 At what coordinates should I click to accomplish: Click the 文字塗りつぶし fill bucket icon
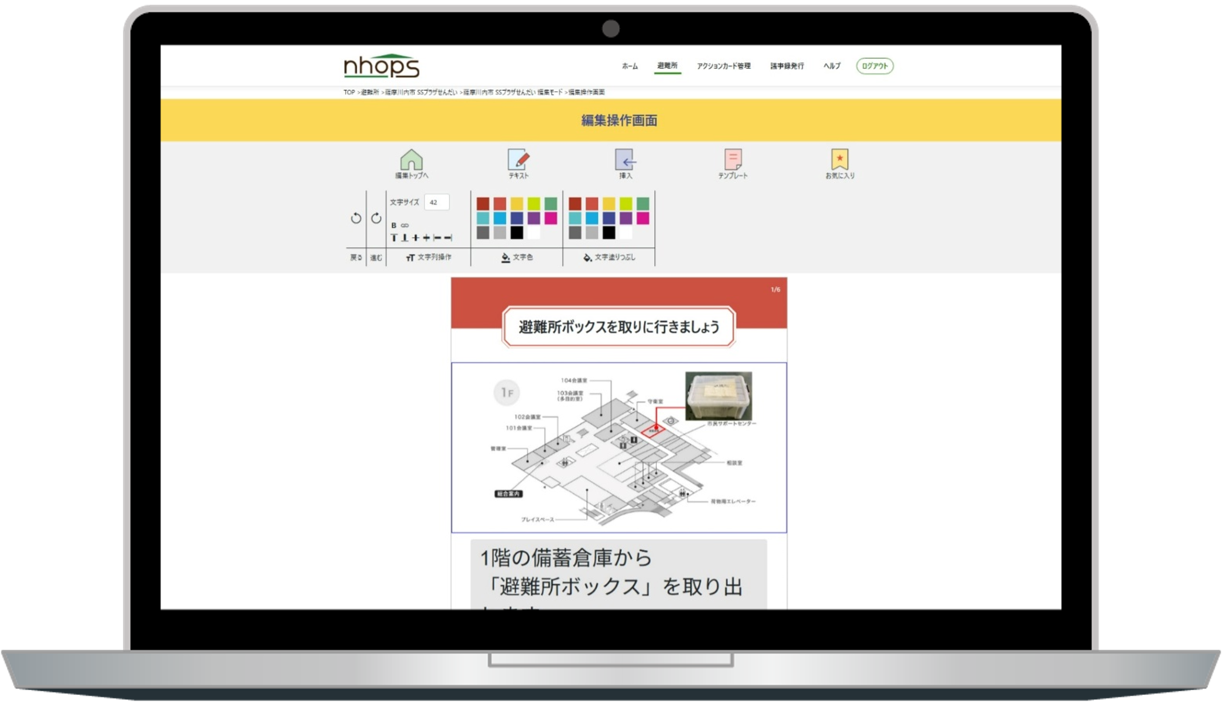(587, 258)
